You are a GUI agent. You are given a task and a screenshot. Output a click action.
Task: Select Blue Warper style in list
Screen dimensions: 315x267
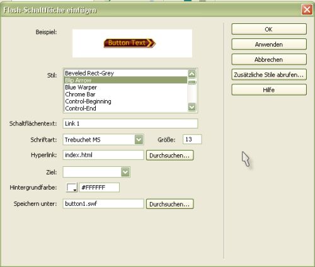[125, 87]
